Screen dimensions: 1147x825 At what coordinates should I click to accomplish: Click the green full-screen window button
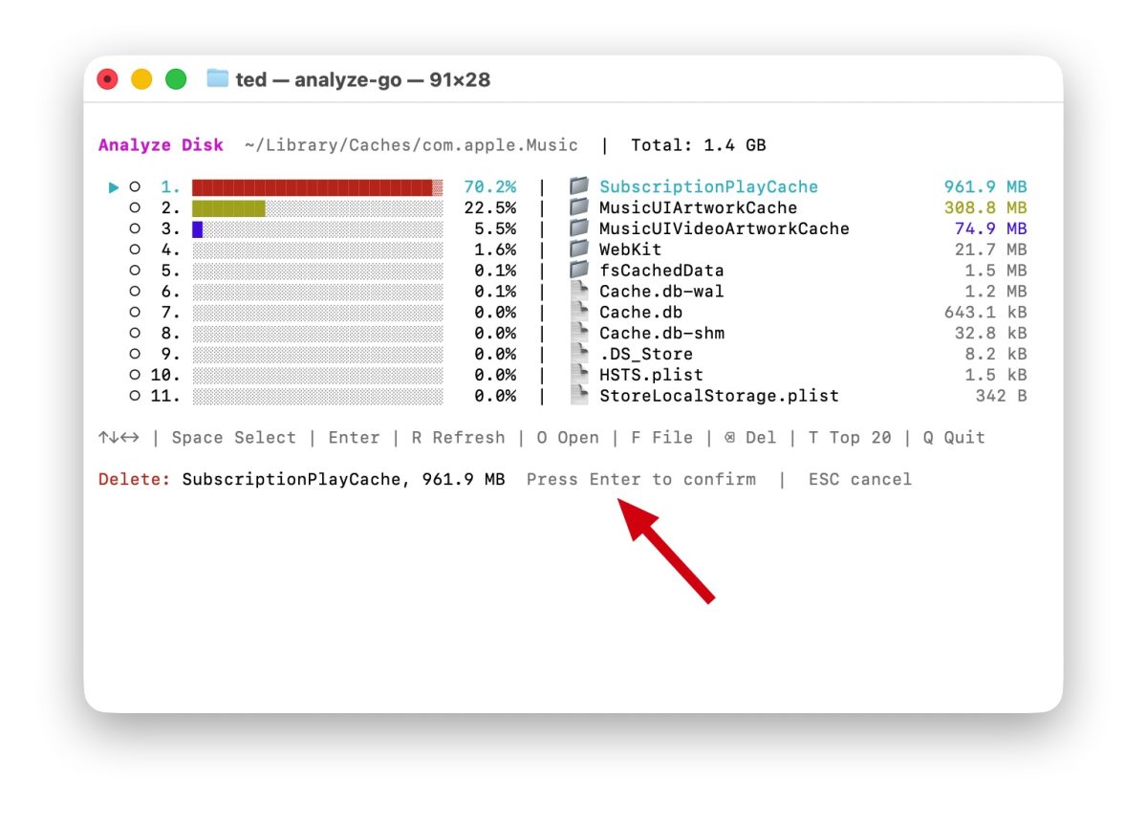176,79
